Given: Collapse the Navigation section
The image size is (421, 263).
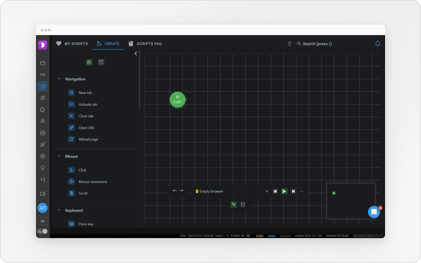Looking at the screenshot, I should point(59,79).
